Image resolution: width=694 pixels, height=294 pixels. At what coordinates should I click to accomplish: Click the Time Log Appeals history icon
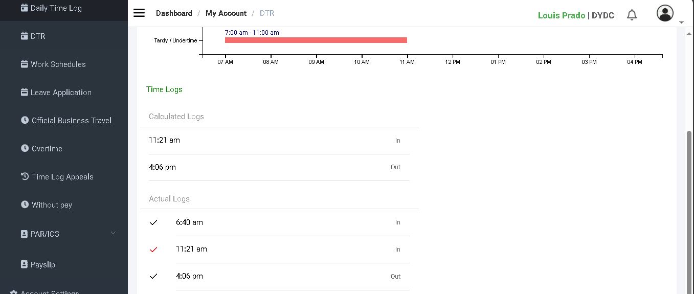pos(25,176)
